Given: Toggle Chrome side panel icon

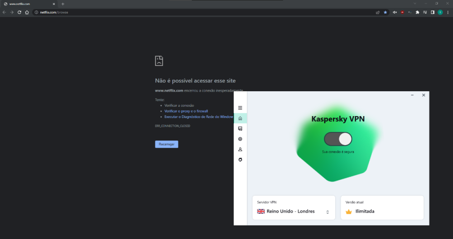Looking at the screenshot, I should pyautogui.click(x=433, y=12).
